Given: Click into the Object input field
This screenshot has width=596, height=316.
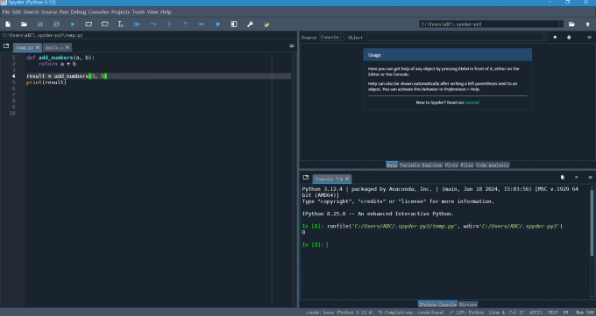Looking at the screenshot, I should [455, 38].
